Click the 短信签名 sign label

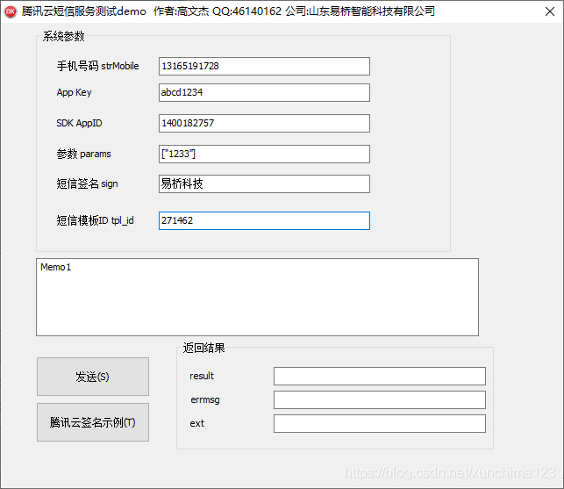pos(87,184)
